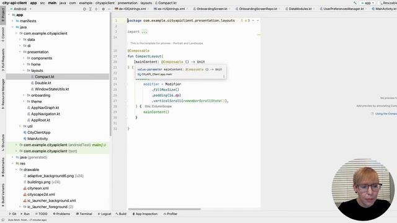This screenshot has height=223, width=397.
Task: Open AppNavGraph.kt file
Action: pyautogui.click(x=45, y=108)
